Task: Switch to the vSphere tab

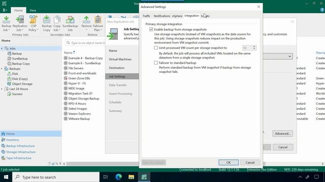Action: (177, 16)
